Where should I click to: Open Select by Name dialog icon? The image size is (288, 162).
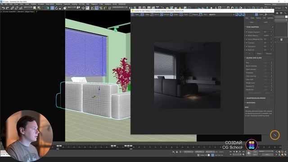click(x=39, y=8)
